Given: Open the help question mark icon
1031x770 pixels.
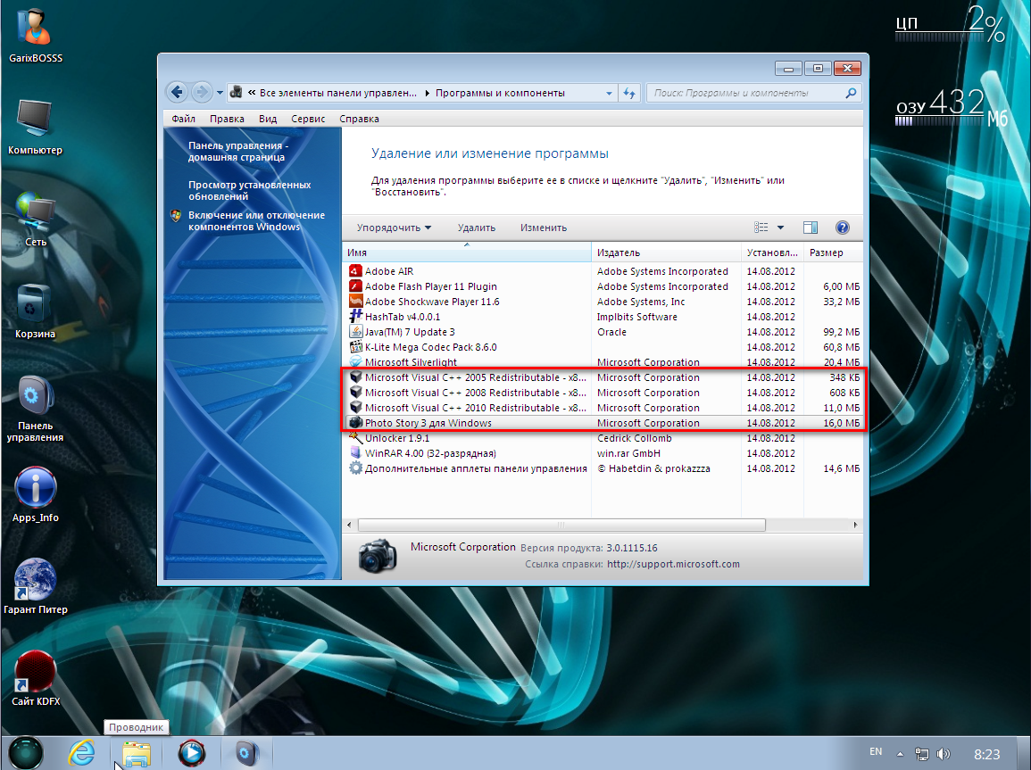Looking at the screenshot, I should 843,228.
